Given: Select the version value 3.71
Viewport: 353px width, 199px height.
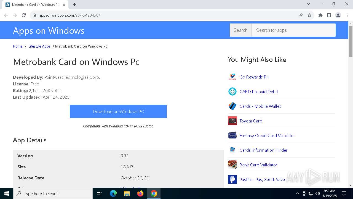Looking at the screenshot, I should [x=125, y=156].
